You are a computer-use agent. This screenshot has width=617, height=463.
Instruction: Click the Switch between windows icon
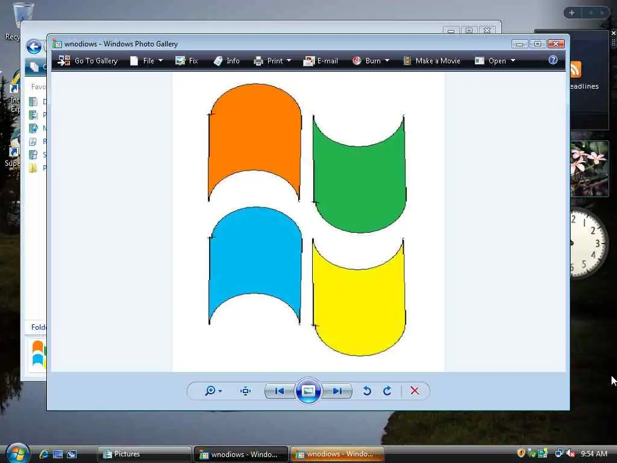tap(72, 454)
